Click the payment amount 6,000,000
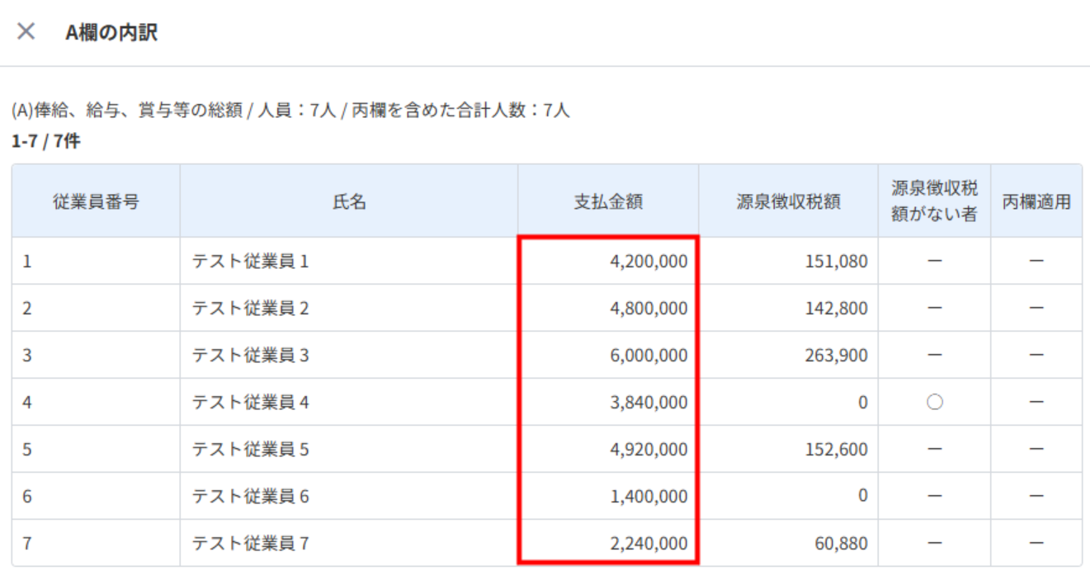The width and height of the screenshot is (1090, 571). coord(648,356)
